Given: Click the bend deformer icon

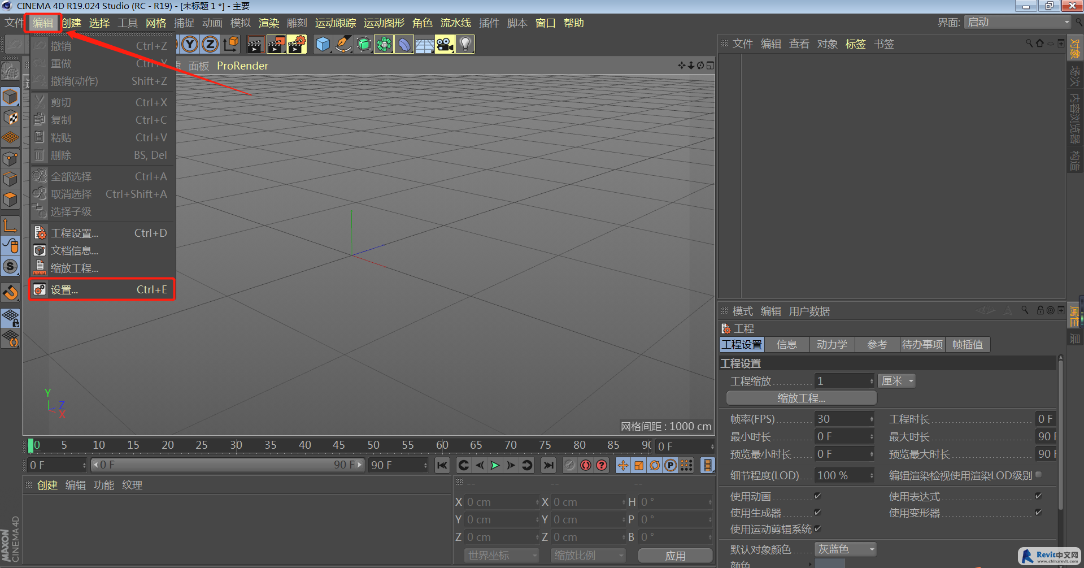Looking at the screenshot, I should tap(404, 44).
